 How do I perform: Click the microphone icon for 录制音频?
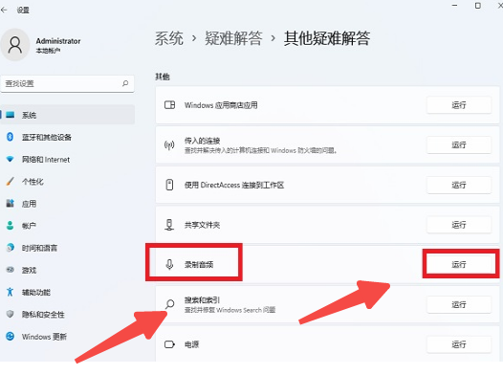(169, 265)
